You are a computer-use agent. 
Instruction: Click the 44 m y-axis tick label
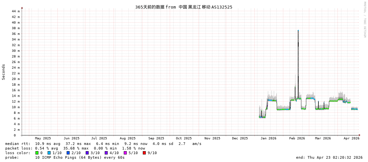coord(15,11)
